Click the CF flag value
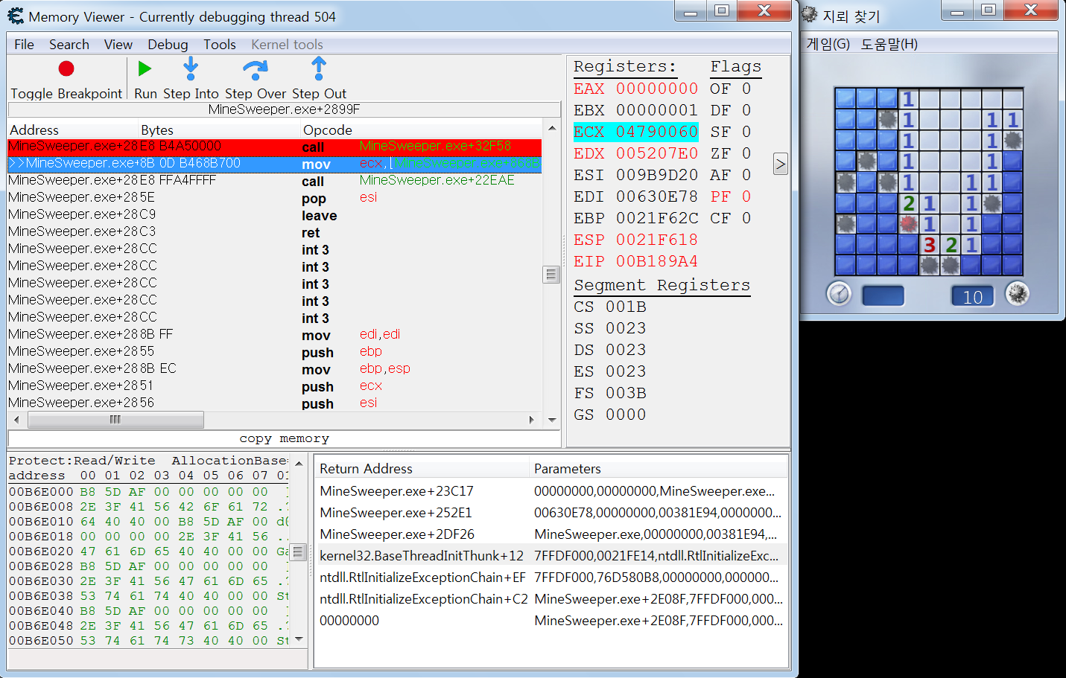 (746, 218)
